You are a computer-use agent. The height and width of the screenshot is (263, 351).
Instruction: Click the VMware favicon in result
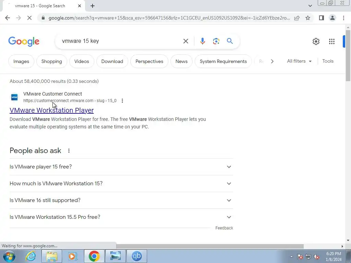(14, 97)
